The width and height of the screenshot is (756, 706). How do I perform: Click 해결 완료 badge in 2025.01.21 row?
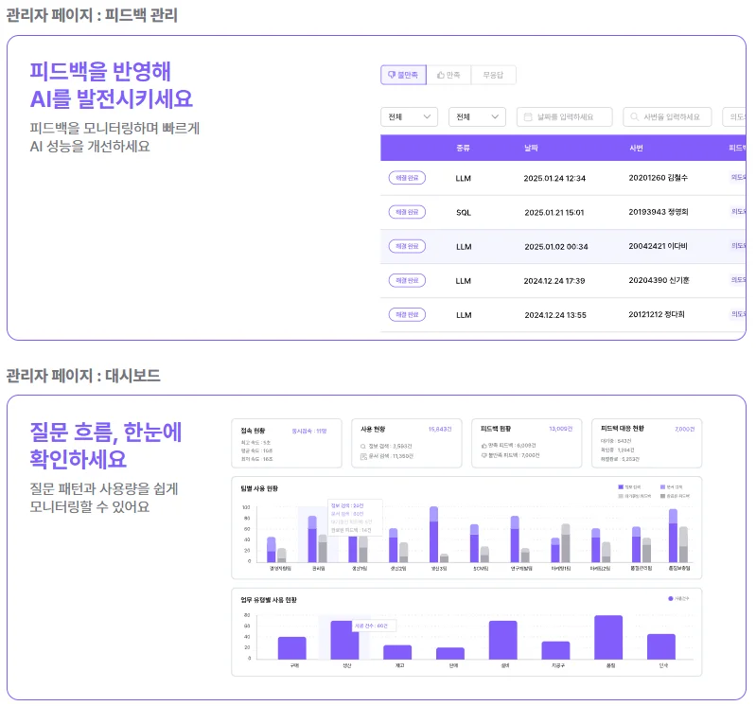[x=407, y=212]
